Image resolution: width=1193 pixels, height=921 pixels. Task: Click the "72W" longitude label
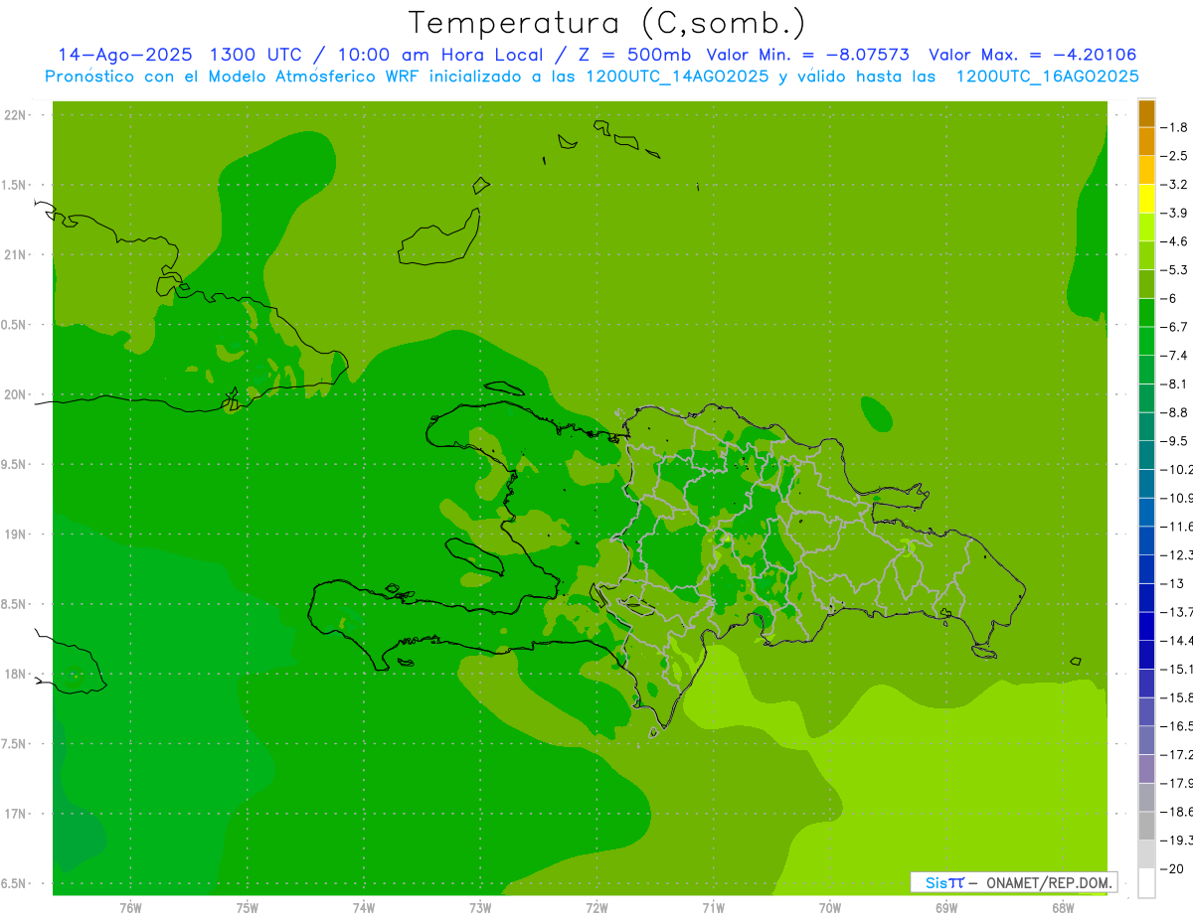597,908
